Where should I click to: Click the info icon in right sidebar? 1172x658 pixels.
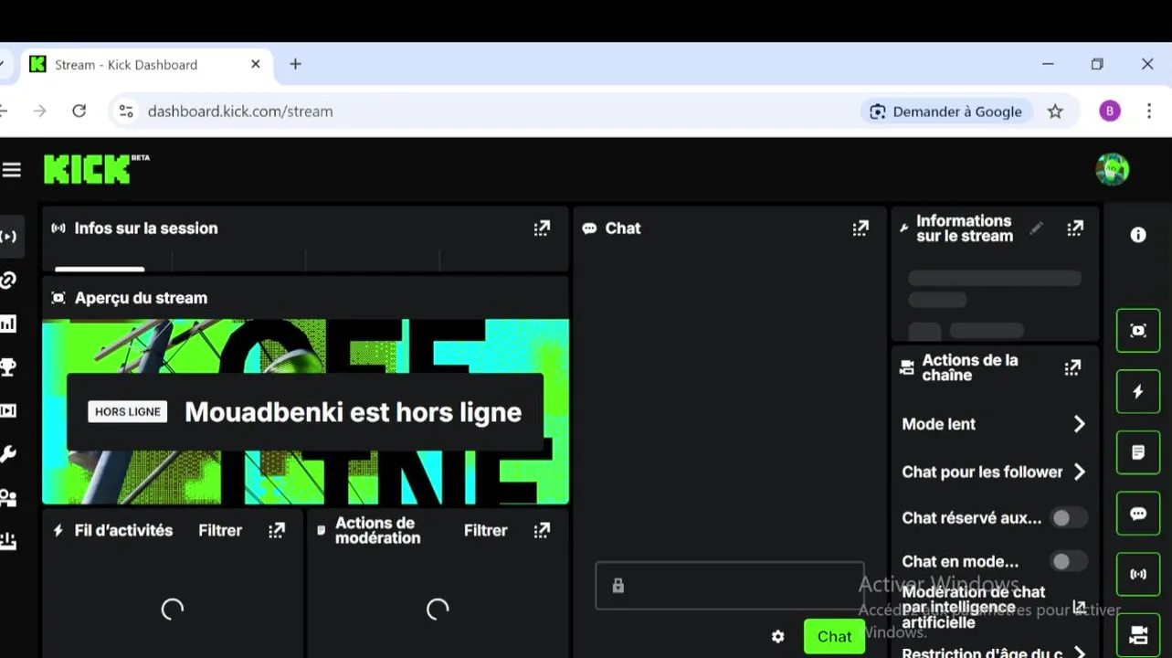[1138, 235]
